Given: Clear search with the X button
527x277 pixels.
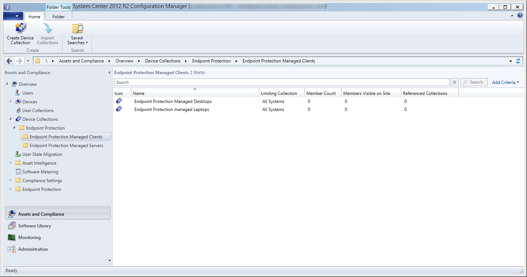Looking at the screenshot, I should point(454,82).
